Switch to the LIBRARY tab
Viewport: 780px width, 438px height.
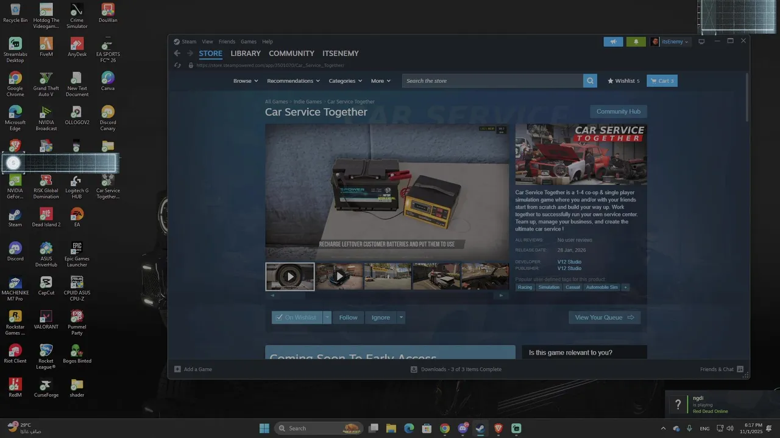pos(246,54)
